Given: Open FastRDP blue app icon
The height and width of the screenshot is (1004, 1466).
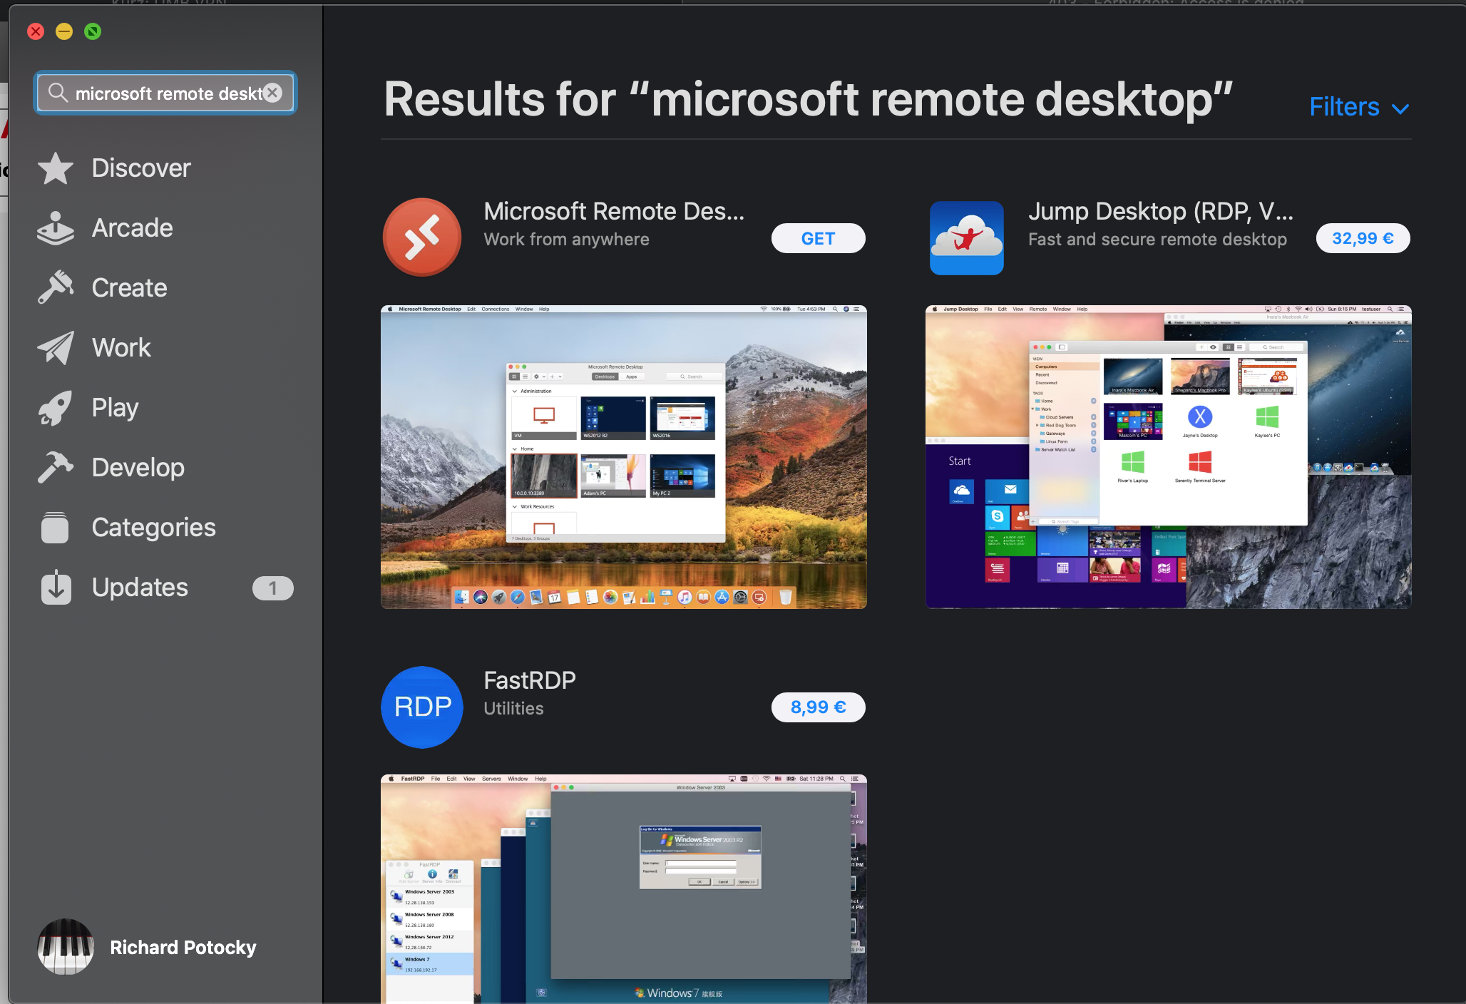Looking at the screenshot, I should [x=422, y=707].
